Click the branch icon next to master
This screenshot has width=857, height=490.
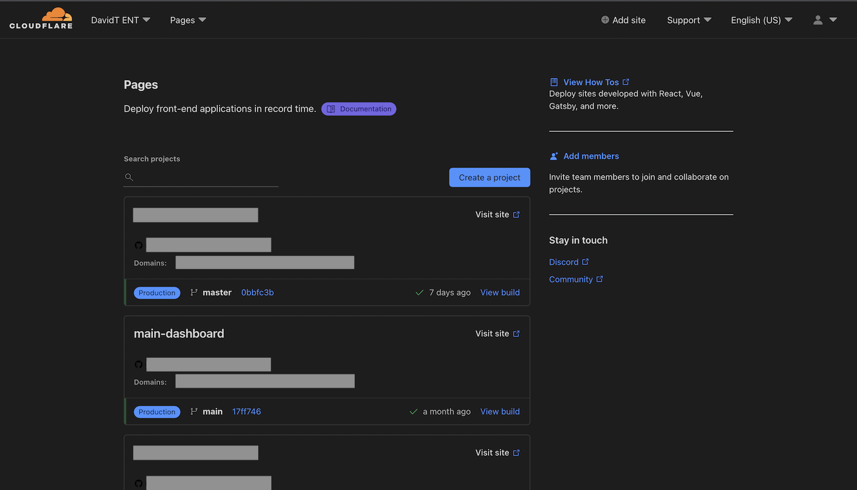click(x=194, y=292)
